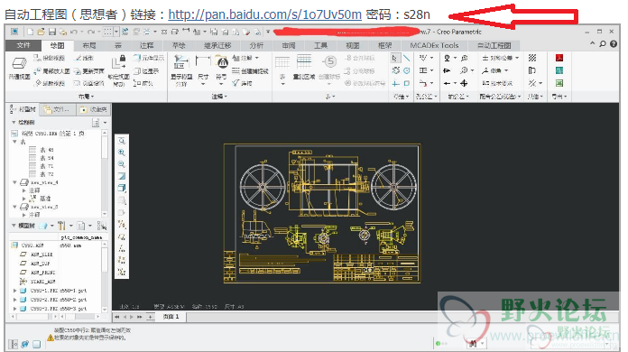Screen dimensions: 628x352
Task: Toggle the lock view movement padlock button
Action: click(x=123, y=59)
